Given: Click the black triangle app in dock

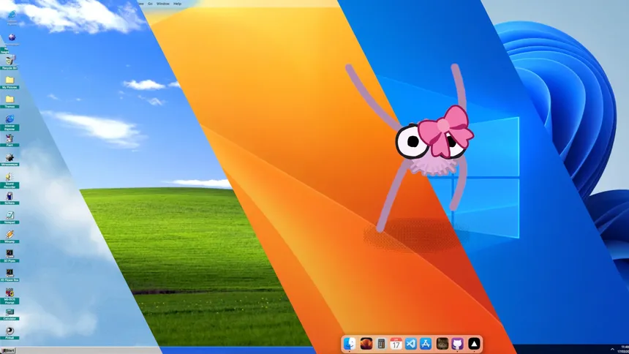Looking at the screenshot, I should click(x=474, y=343).
